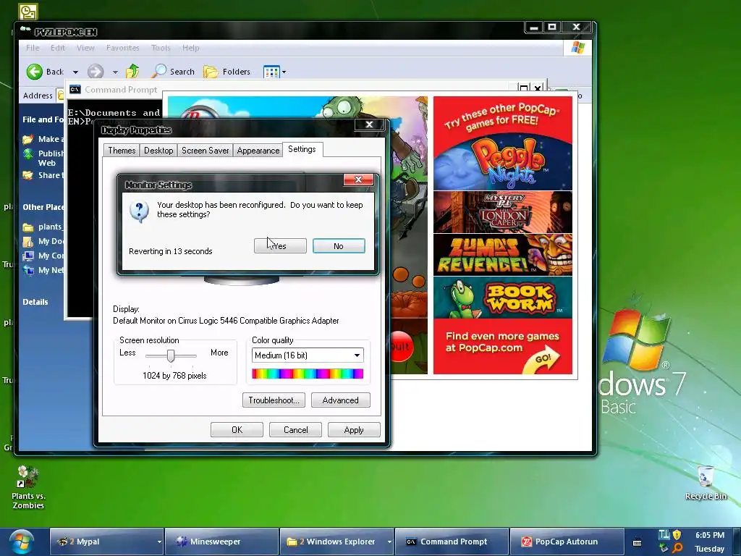Switch to Minesweeper in the taskbar
The image size is (741, 556).
click(221, 542)
